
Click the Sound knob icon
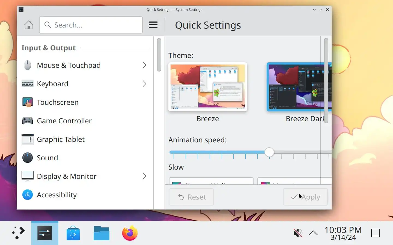pos(27,158)
